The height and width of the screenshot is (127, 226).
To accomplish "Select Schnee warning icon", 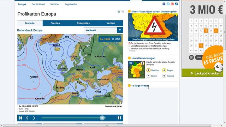I will pos(164,76).
